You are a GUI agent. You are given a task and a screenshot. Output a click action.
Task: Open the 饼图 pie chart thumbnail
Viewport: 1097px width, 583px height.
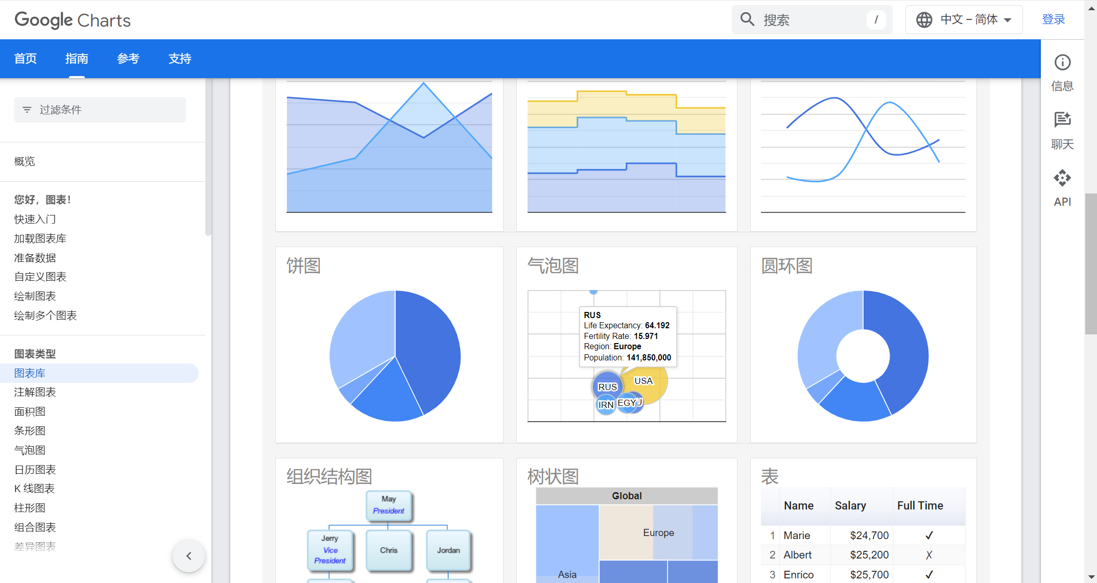pyautogui.click(x=394, y=356)
